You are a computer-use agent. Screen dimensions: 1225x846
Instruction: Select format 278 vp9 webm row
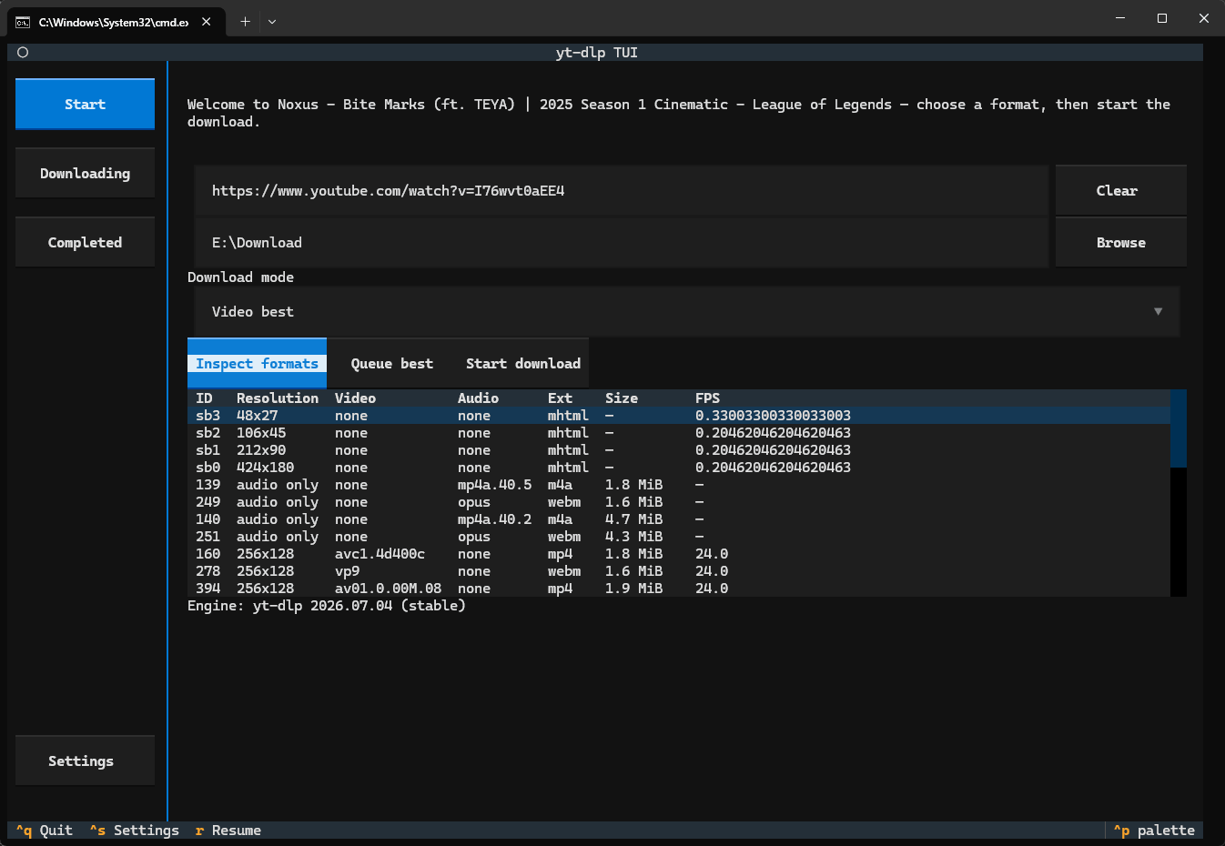pos(679,571)
